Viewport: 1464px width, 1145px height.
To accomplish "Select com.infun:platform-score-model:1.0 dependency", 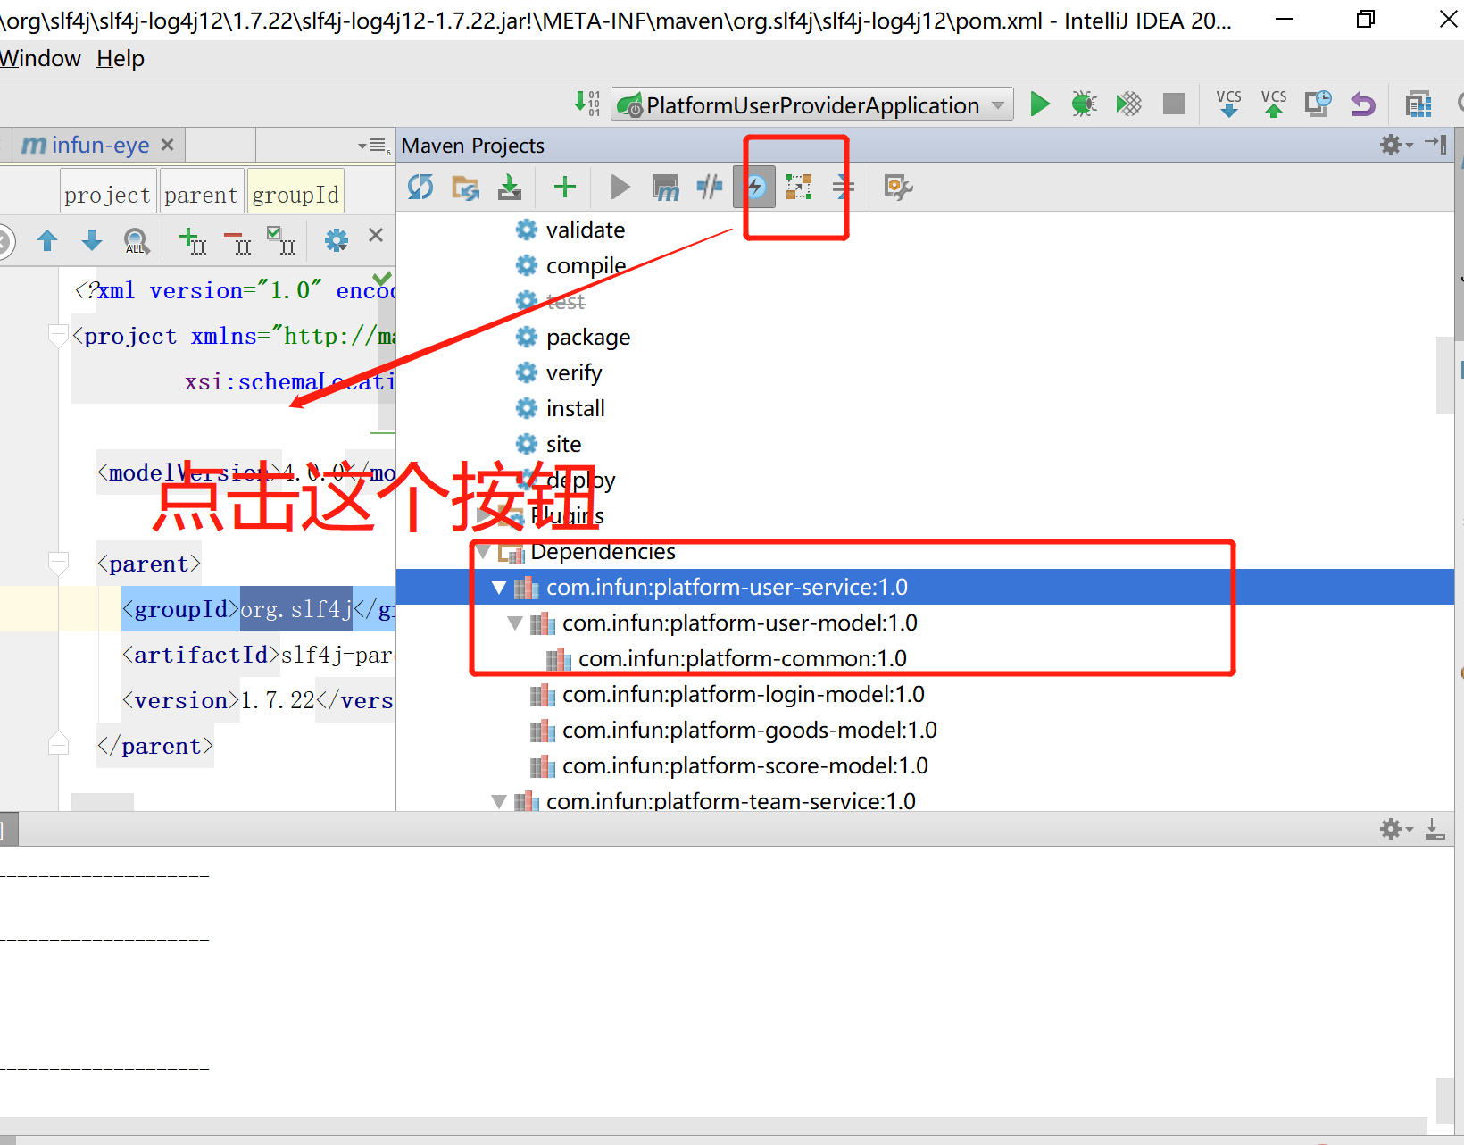I will coord(744,766).
